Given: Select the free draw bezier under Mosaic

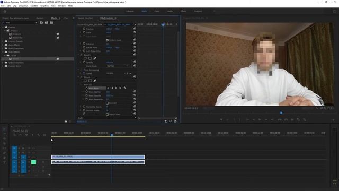Looking at the screenshot, I should 95,81.
